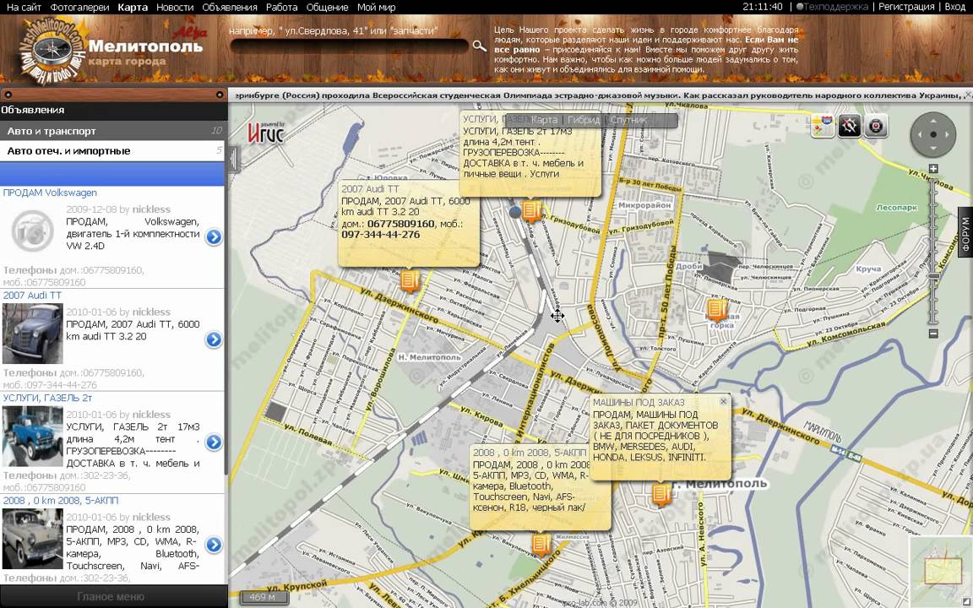Image resolution: width=973 pixels, height=608 pixels.
Task: Click the center dot of navigation wheel
Action: 933,134
